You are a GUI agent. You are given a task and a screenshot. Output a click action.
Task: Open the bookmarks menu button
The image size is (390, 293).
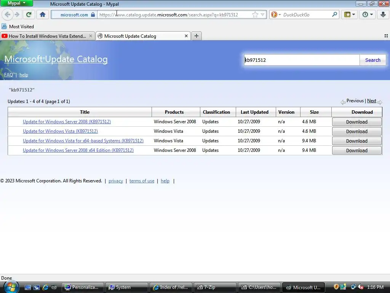pyautogui.click(x=350, y=14)
